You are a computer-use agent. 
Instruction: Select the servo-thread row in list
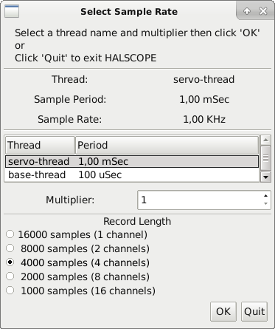132,162
